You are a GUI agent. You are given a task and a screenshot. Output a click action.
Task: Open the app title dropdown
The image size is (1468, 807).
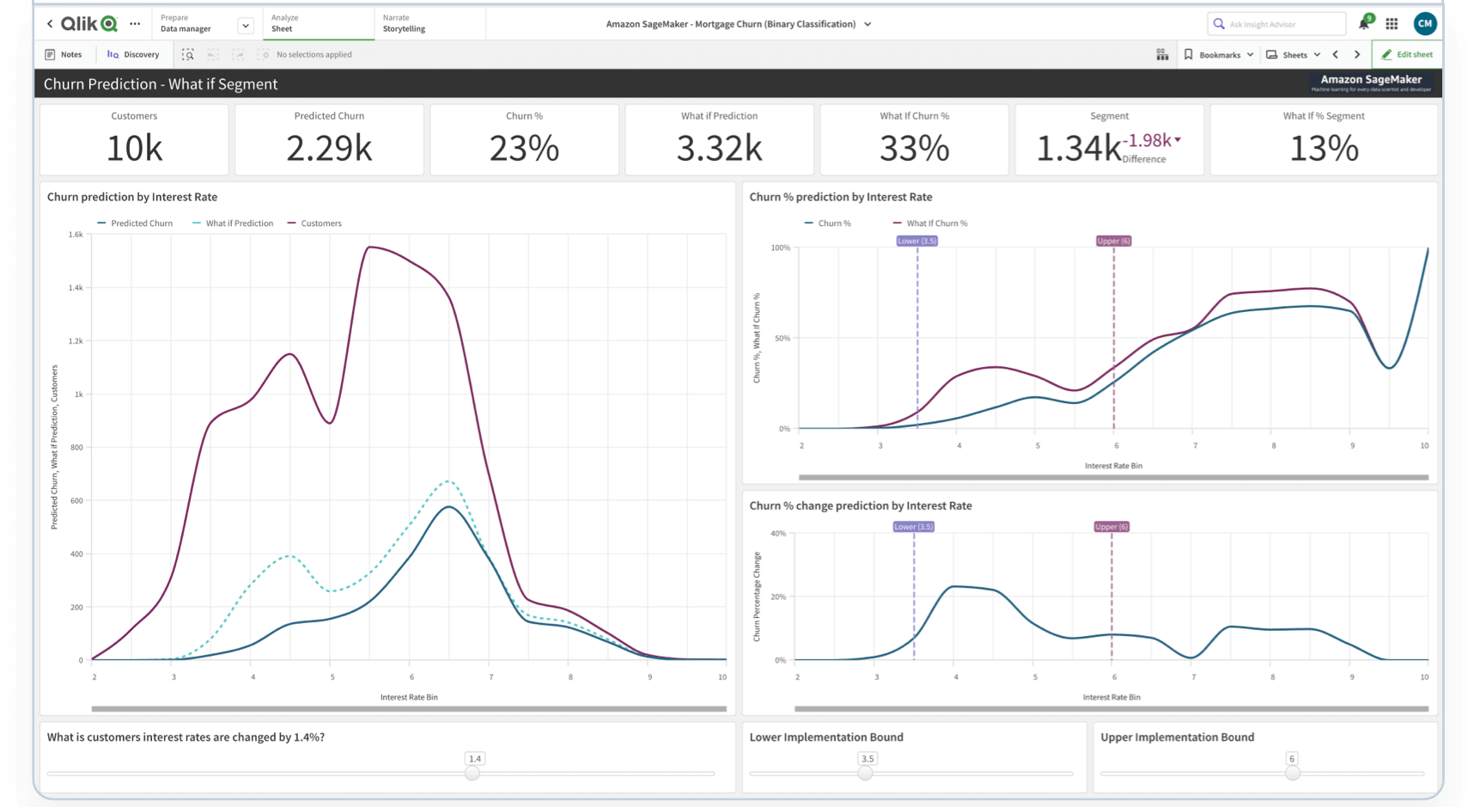(x=868, y=23)
